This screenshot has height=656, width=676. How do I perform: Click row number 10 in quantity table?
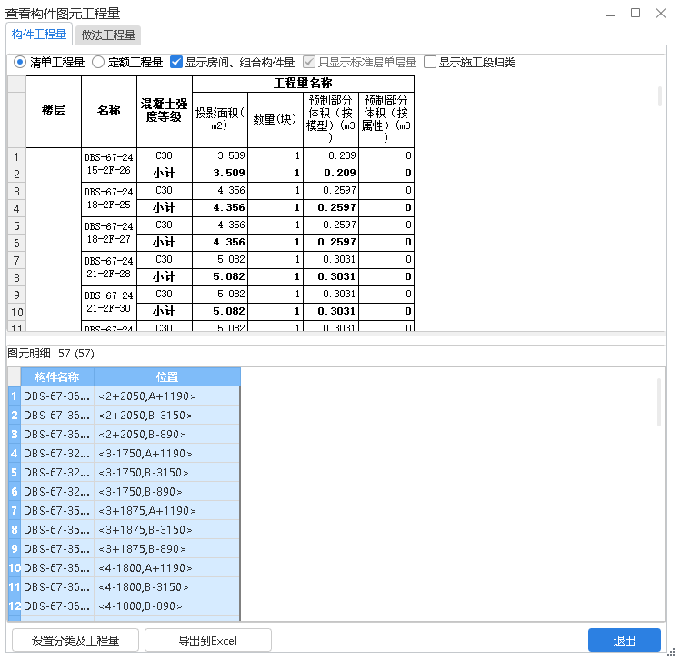click(x=17, y=312)
